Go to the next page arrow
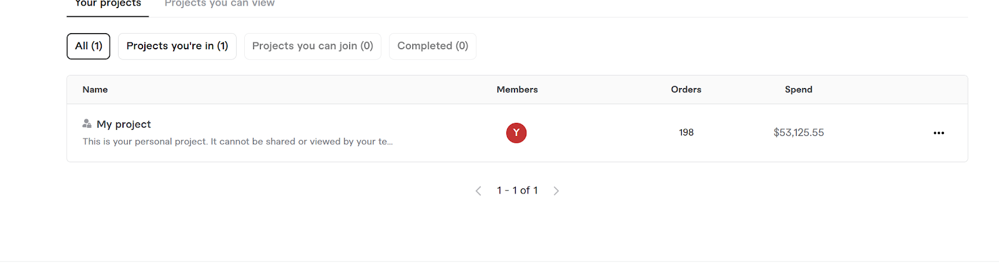The width and height of the screenshot is (999, 269). (x=556, y=191)
